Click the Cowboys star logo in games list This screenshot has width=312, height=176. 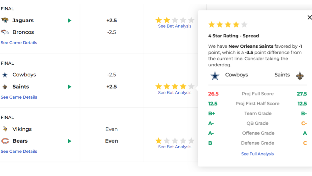[x=5, y=75]
